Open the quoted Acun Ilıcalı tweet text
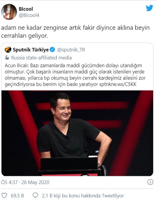Image resolution: width=157 pixels, height=201 pixels. (x=75, y=75)
